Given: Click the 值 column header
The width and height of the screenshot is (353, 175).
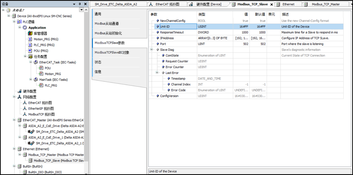Looking at the screenshot, I should click(x=246, y=14).
